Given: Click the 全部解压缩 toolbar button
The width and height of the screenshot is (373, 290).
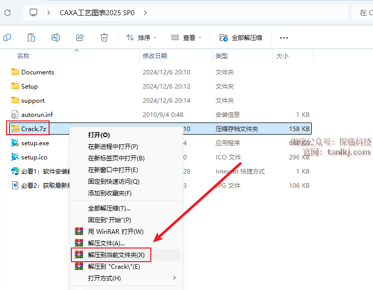Looking at the screenshot, I should coord(241,37).
